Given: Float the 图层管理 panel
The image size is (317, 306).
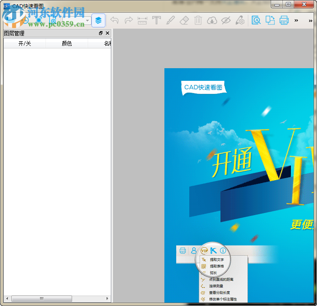Looking at the screenshot, I should pyautogui.click(x=101, y=33).
